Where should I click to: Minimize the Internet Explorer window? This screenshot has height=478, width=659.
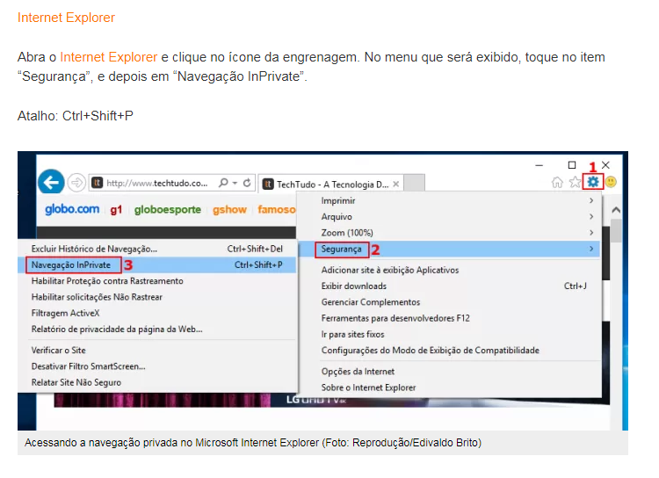[539, 165]
